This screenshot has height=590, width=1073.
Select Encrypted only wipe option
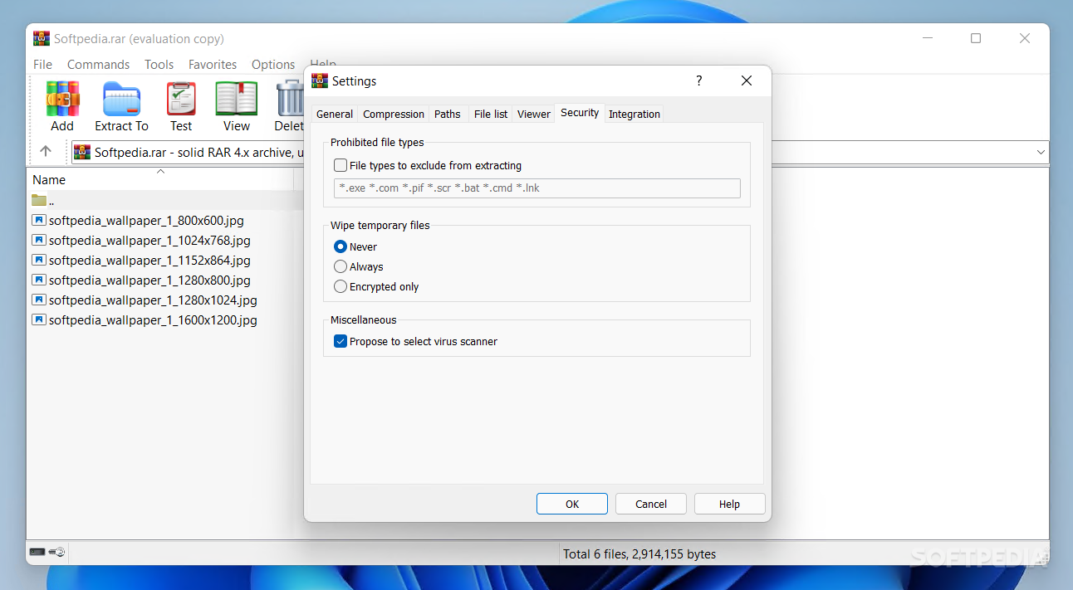pos(341,286)
